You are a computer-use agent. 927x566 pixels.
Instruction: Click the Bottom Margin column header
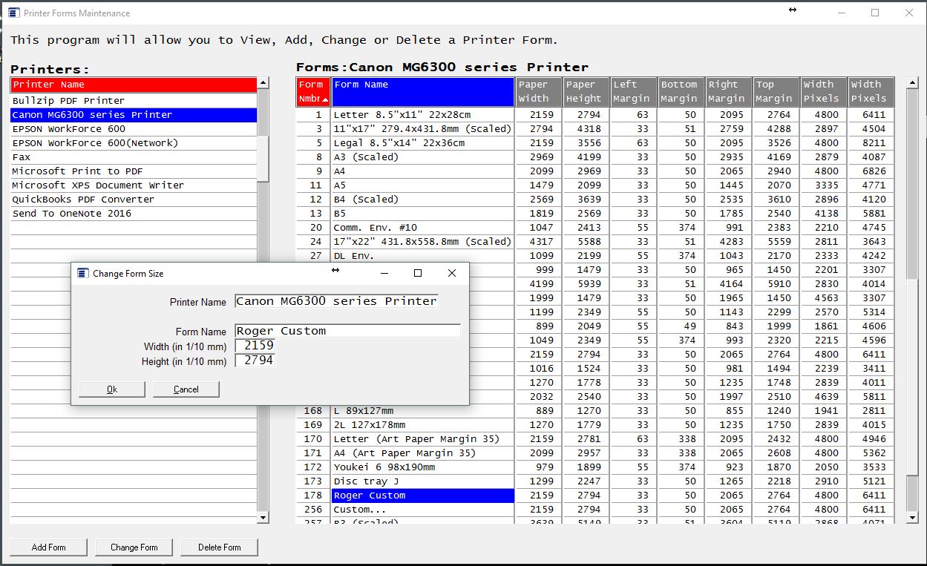(x=681, y=92)
